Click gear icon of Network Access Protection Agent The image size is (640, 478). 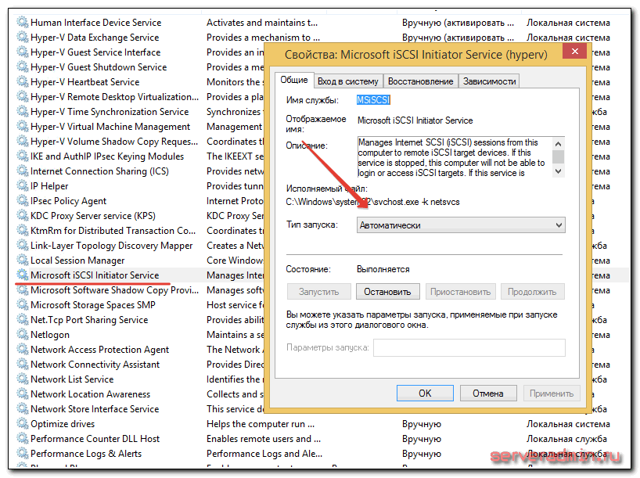(x=22, y=350)
